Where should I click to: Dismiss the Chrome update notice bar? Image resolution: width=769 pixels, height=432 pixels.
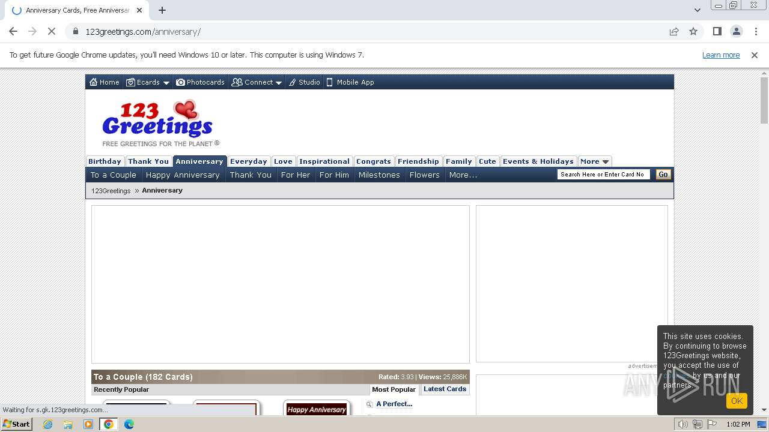coord(755,55)
